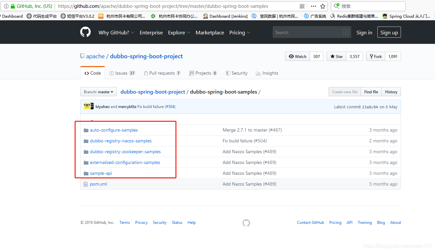
Task: Switch to the Pull requests tab
Action: [x=162, y=73]
